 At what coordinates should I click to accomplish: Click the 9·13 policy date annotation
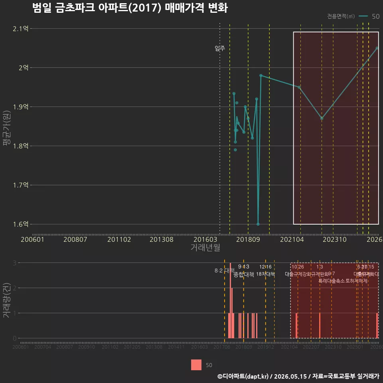(x=243, y=267)
